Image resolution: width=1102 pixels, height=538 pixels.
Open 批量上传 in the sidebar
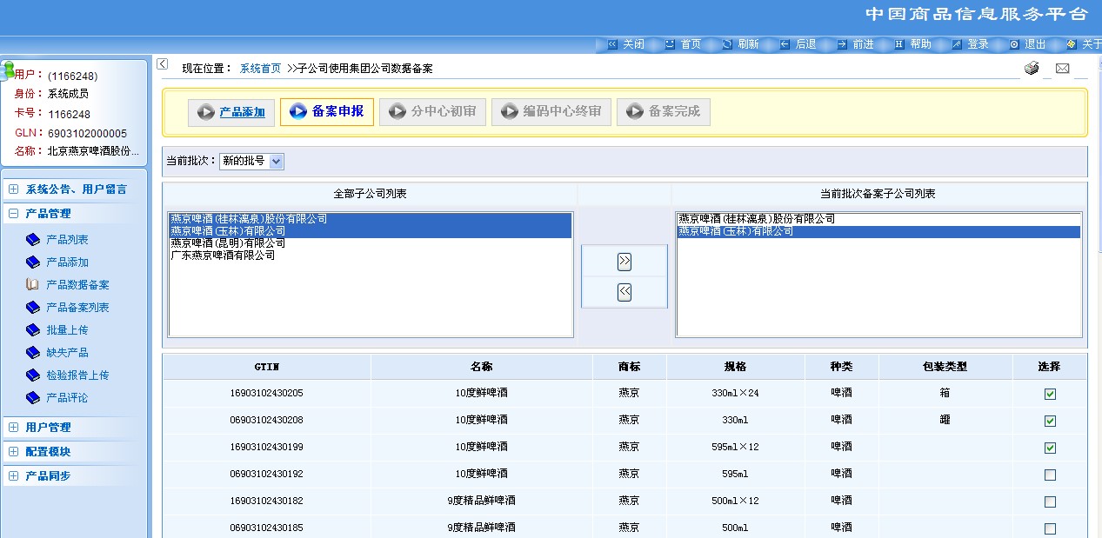click(67, 330)
